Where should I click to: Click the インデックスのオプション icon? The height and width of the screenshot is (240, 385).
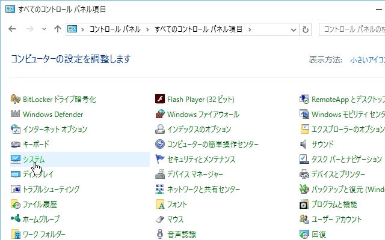coord(160,129)
